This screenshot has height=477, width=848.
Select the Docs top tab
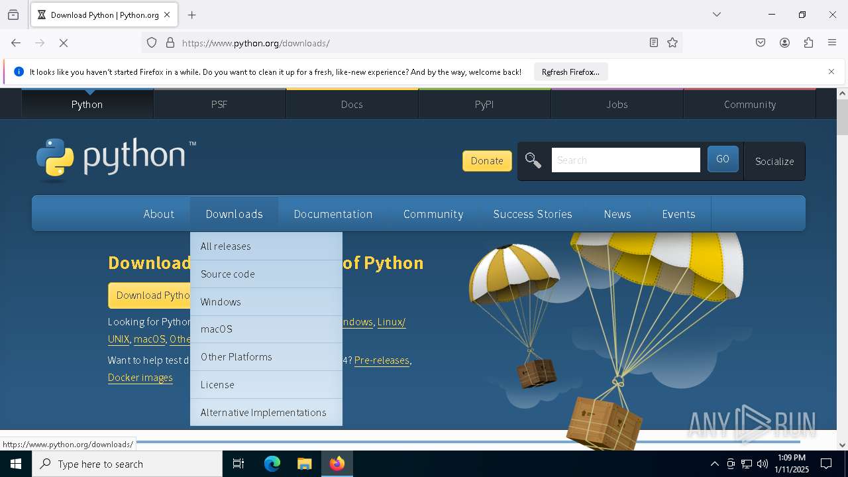tap(352, 105)
